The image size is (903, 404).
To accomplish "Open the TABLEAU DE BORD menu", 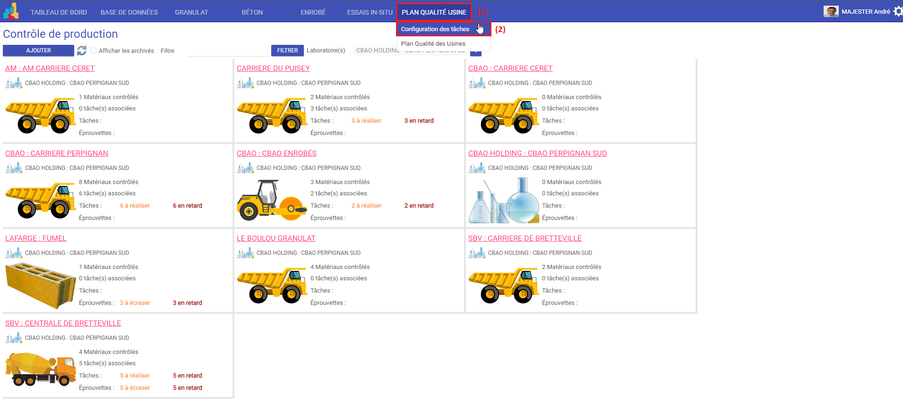I will (59, 12).
